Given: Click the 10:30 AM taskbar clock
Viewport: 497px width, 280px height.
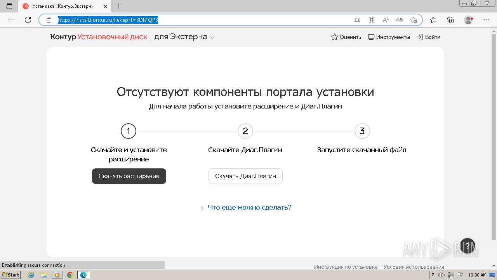Looking at the screenshot, I should click(x=477, y=275).
